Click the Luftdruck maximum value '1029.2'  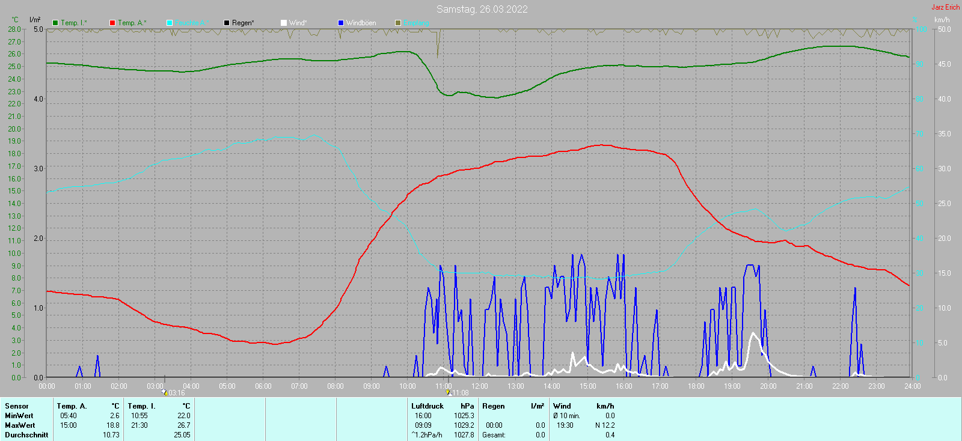464,425
